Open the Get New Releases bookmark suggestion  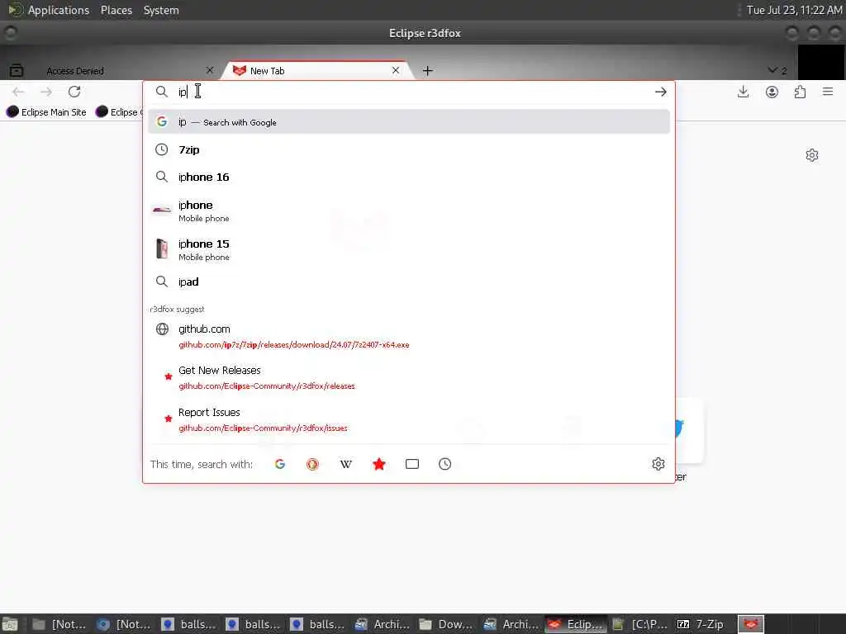click(x=409, y=377)
